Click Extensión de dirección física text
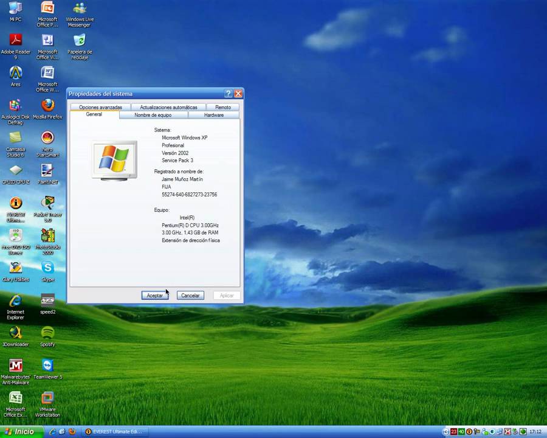The image size is (547, 438). point(191,240)
